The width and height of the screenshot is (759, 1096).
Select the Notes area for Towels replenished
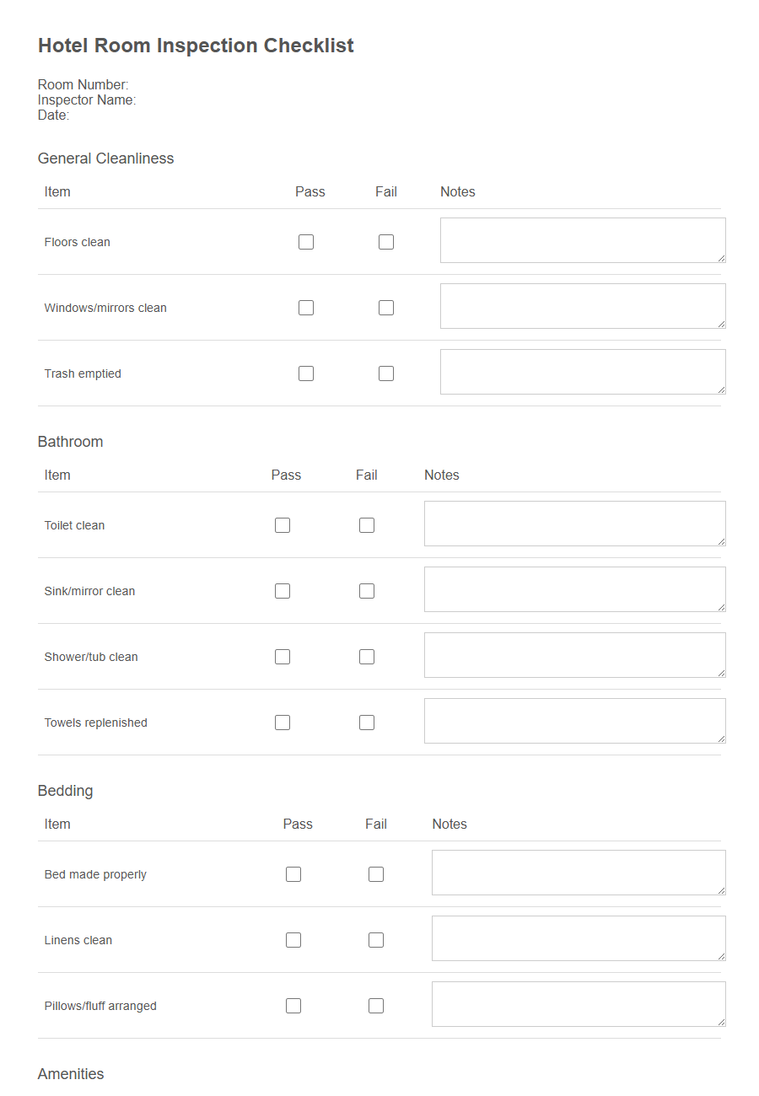pyautogui.click(x=573, y=721)
